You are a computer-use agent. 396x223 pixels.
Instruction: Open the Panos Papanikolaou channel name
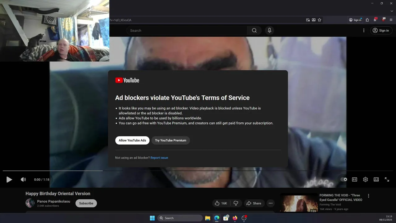tap(54, 201)
